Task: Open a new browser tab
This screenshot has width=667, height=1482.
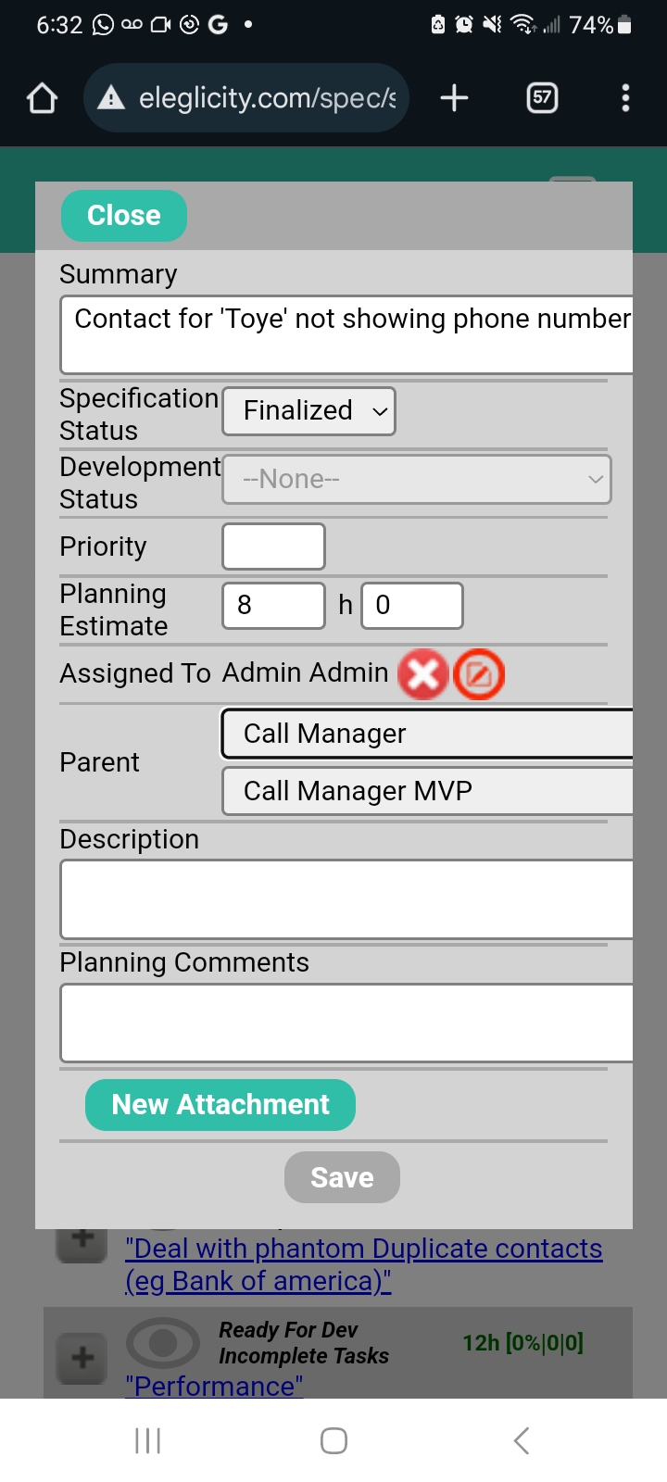Action: pyautogui.click(x=454, y=98)
